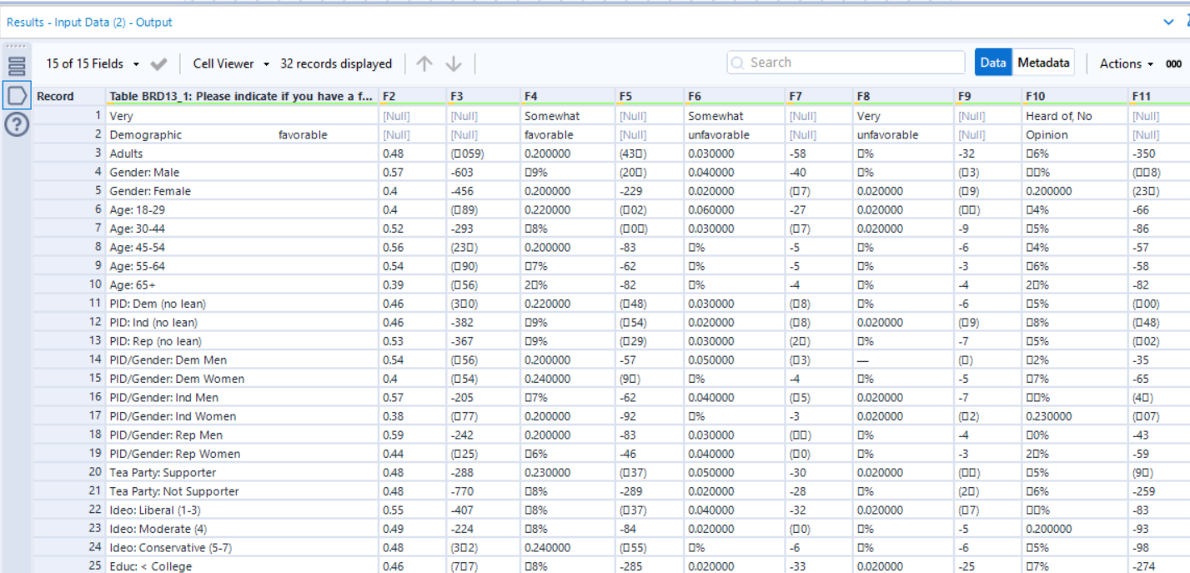Viewport: 1190px width, 573px height.
Task: Open the Actions dropdown menu
Action: click(x=1126, y=64)
